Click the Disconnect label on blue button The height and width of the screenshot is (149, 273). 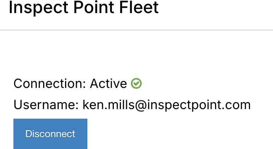(x=50, y=134)
